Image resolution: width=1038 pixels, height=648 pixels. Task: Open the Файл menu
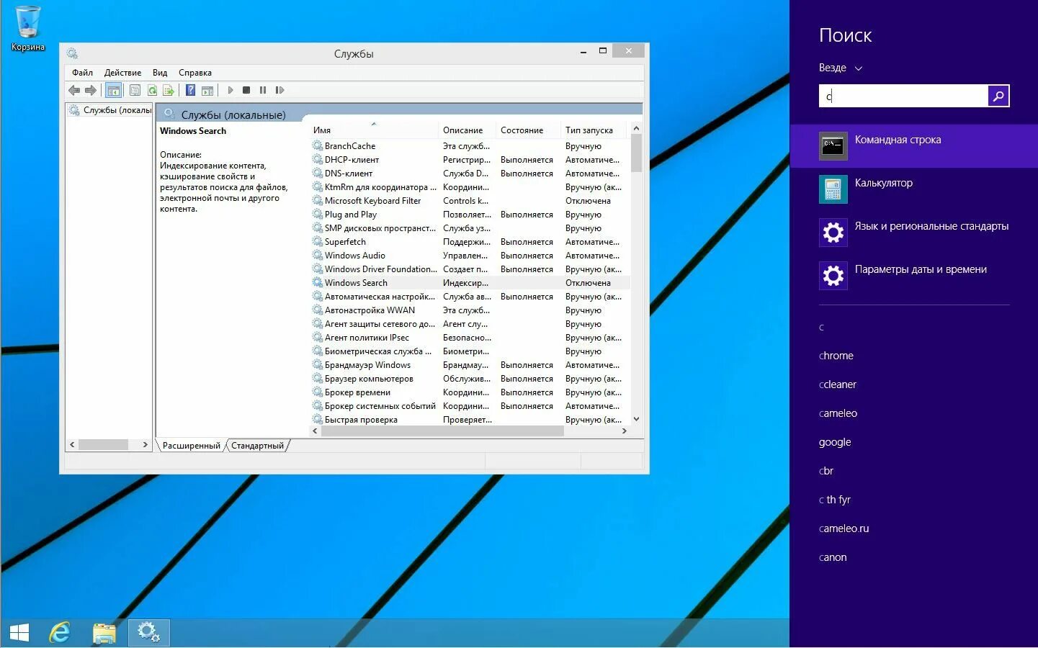[82, 73]
